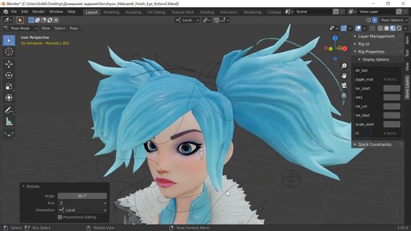Set selection mode to subtract
Viewport: 411px width, 231px height.
coord(44,20)
